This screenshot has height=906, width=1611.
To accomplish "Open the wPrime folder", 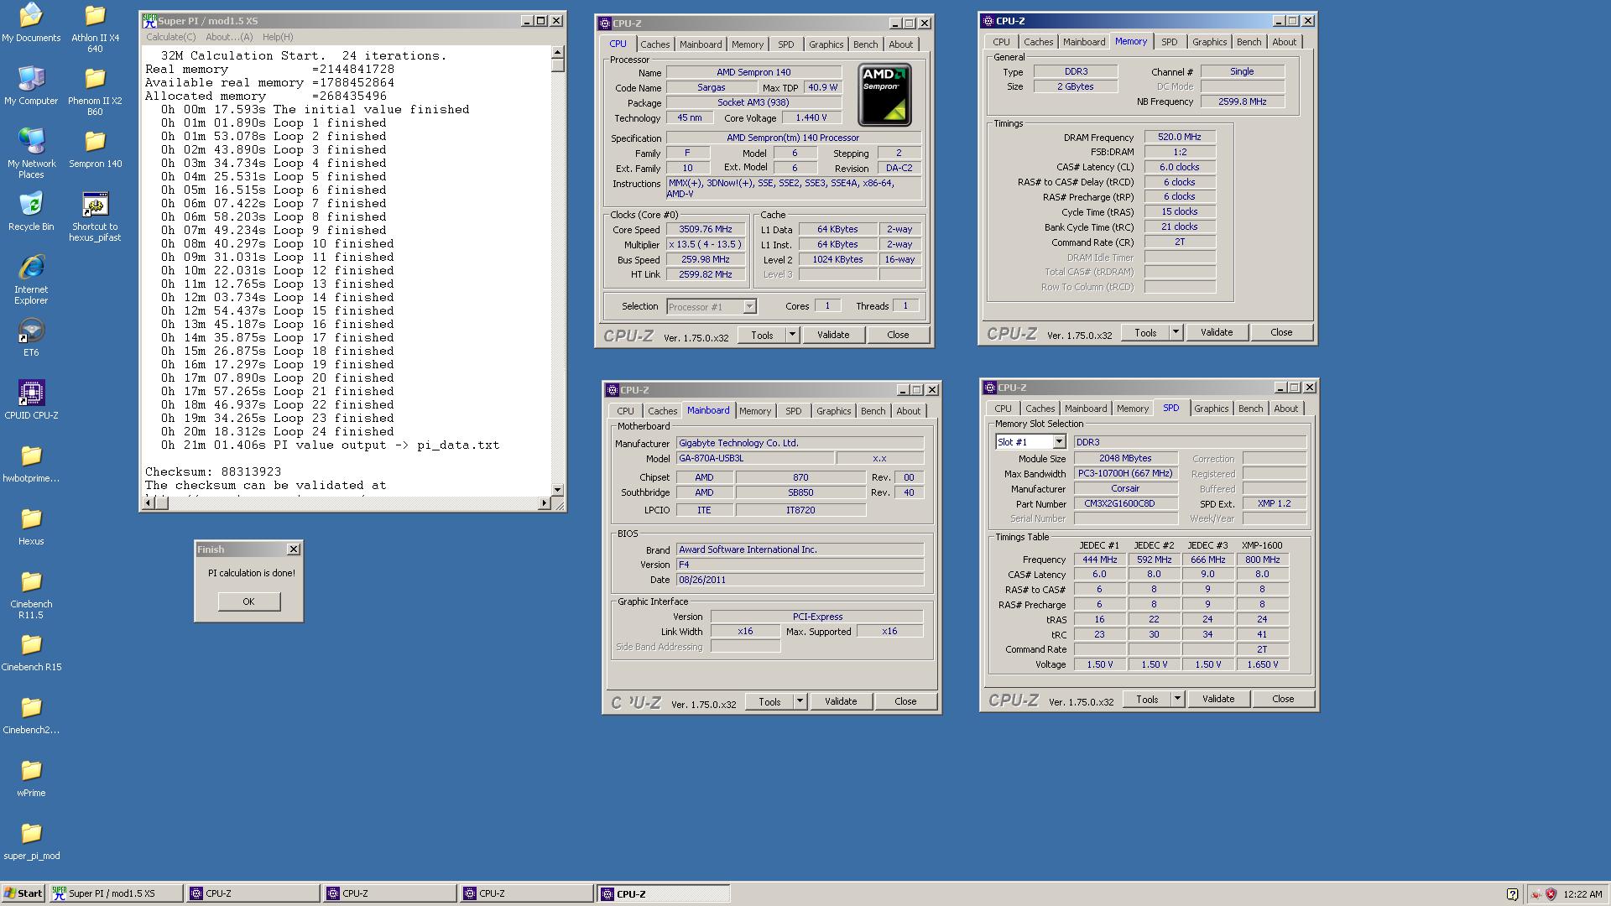I will pyautogui.click(x=31, y=778).
